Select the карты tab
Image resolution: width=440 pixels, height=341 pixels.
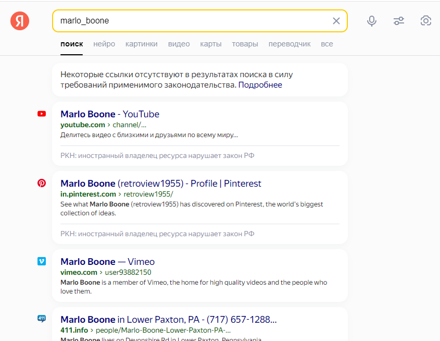210,44
